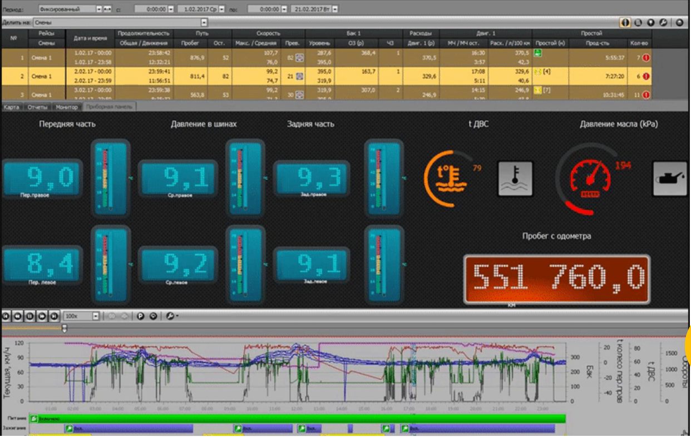Click the odometer display 551 760,0
Viewport: 691px width, 437px height.
pyautogui.click(x=557, y=279)
